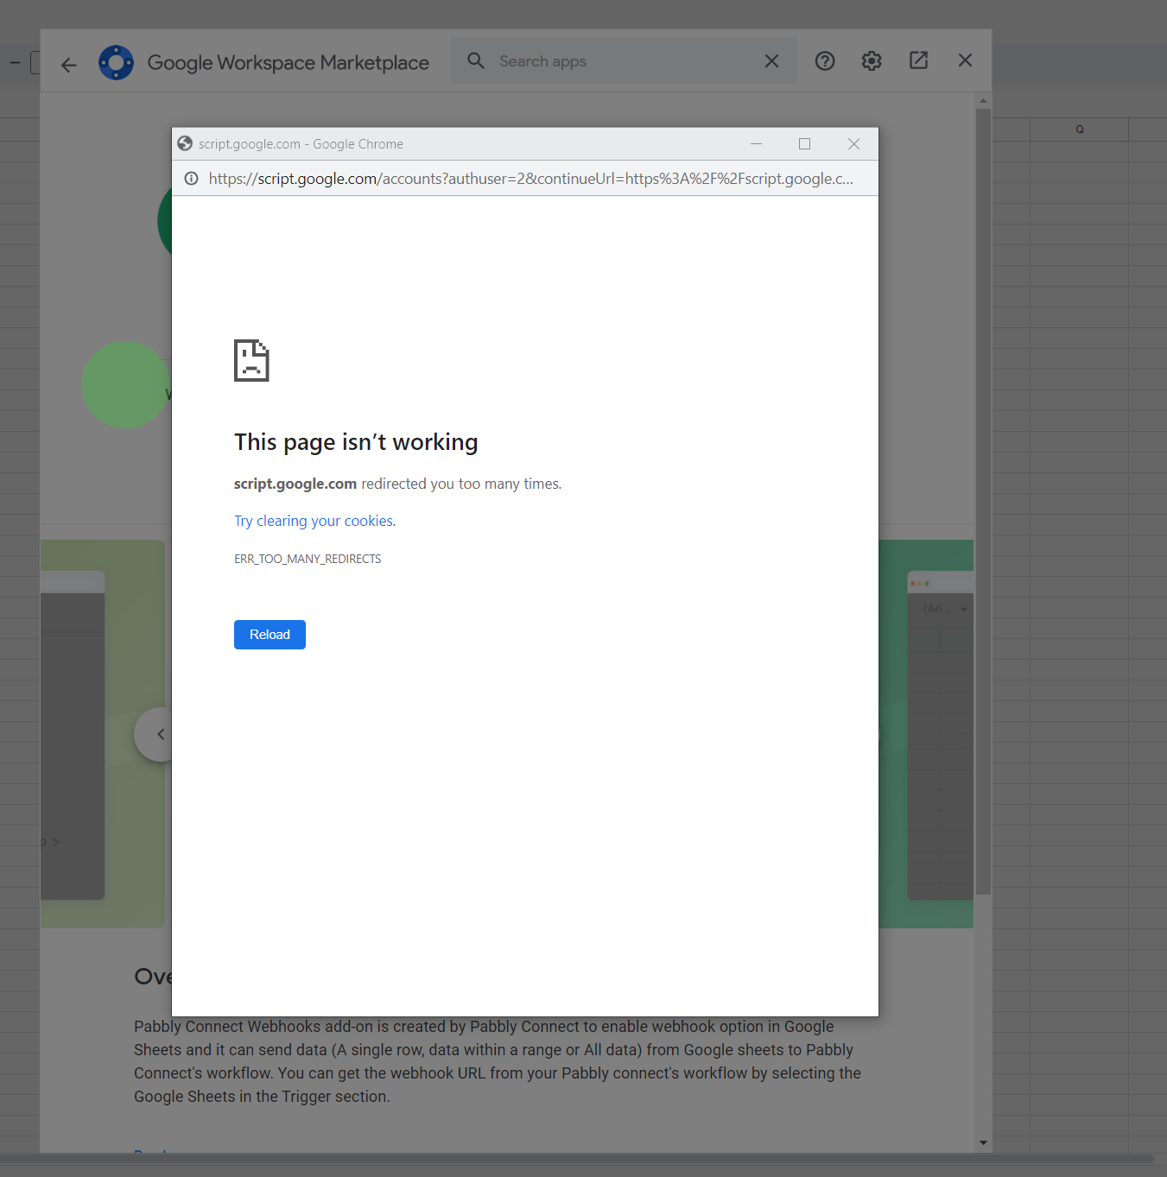Click the 'This page isn't working' heading
Screen dimensions: 1167x1177
pyautogui.click(x=356, y=442)
